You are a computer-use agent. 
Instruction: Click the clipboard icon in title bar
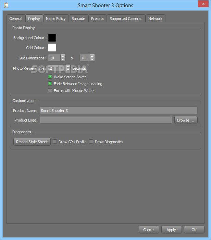(x=6, y=5)
